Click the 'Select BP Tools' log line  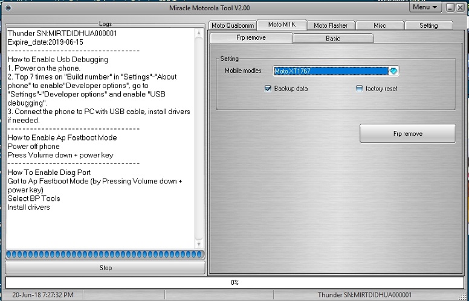(x=34, y=198)
